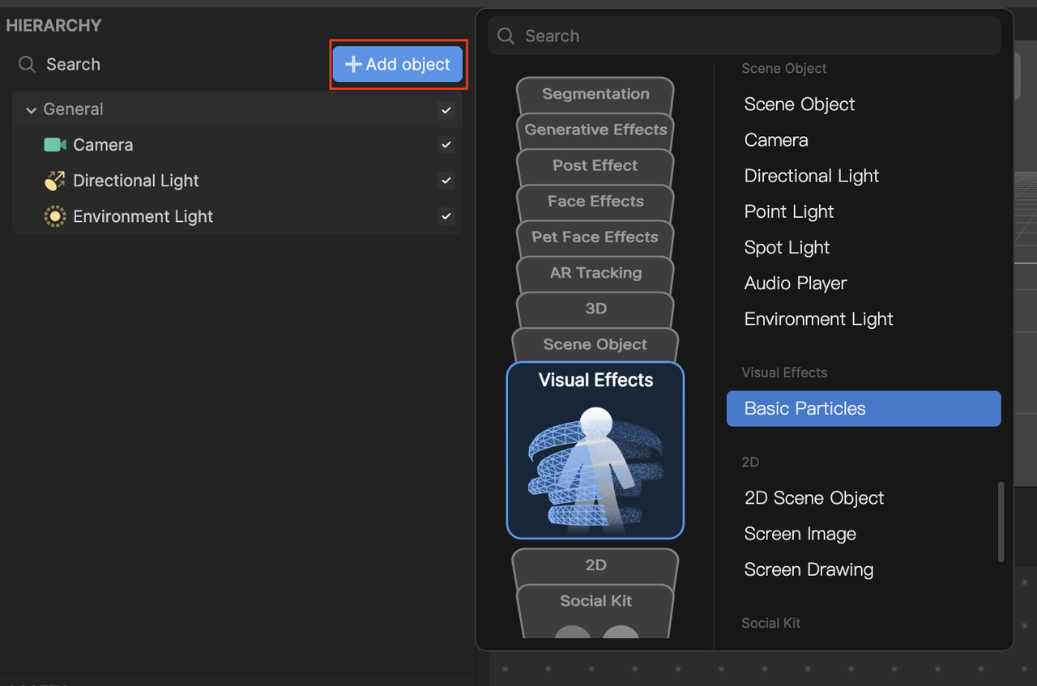Viewport: 1037px width, 686px height.
Task: Click the plus icon on the Add object button
Action: (354, 64)
